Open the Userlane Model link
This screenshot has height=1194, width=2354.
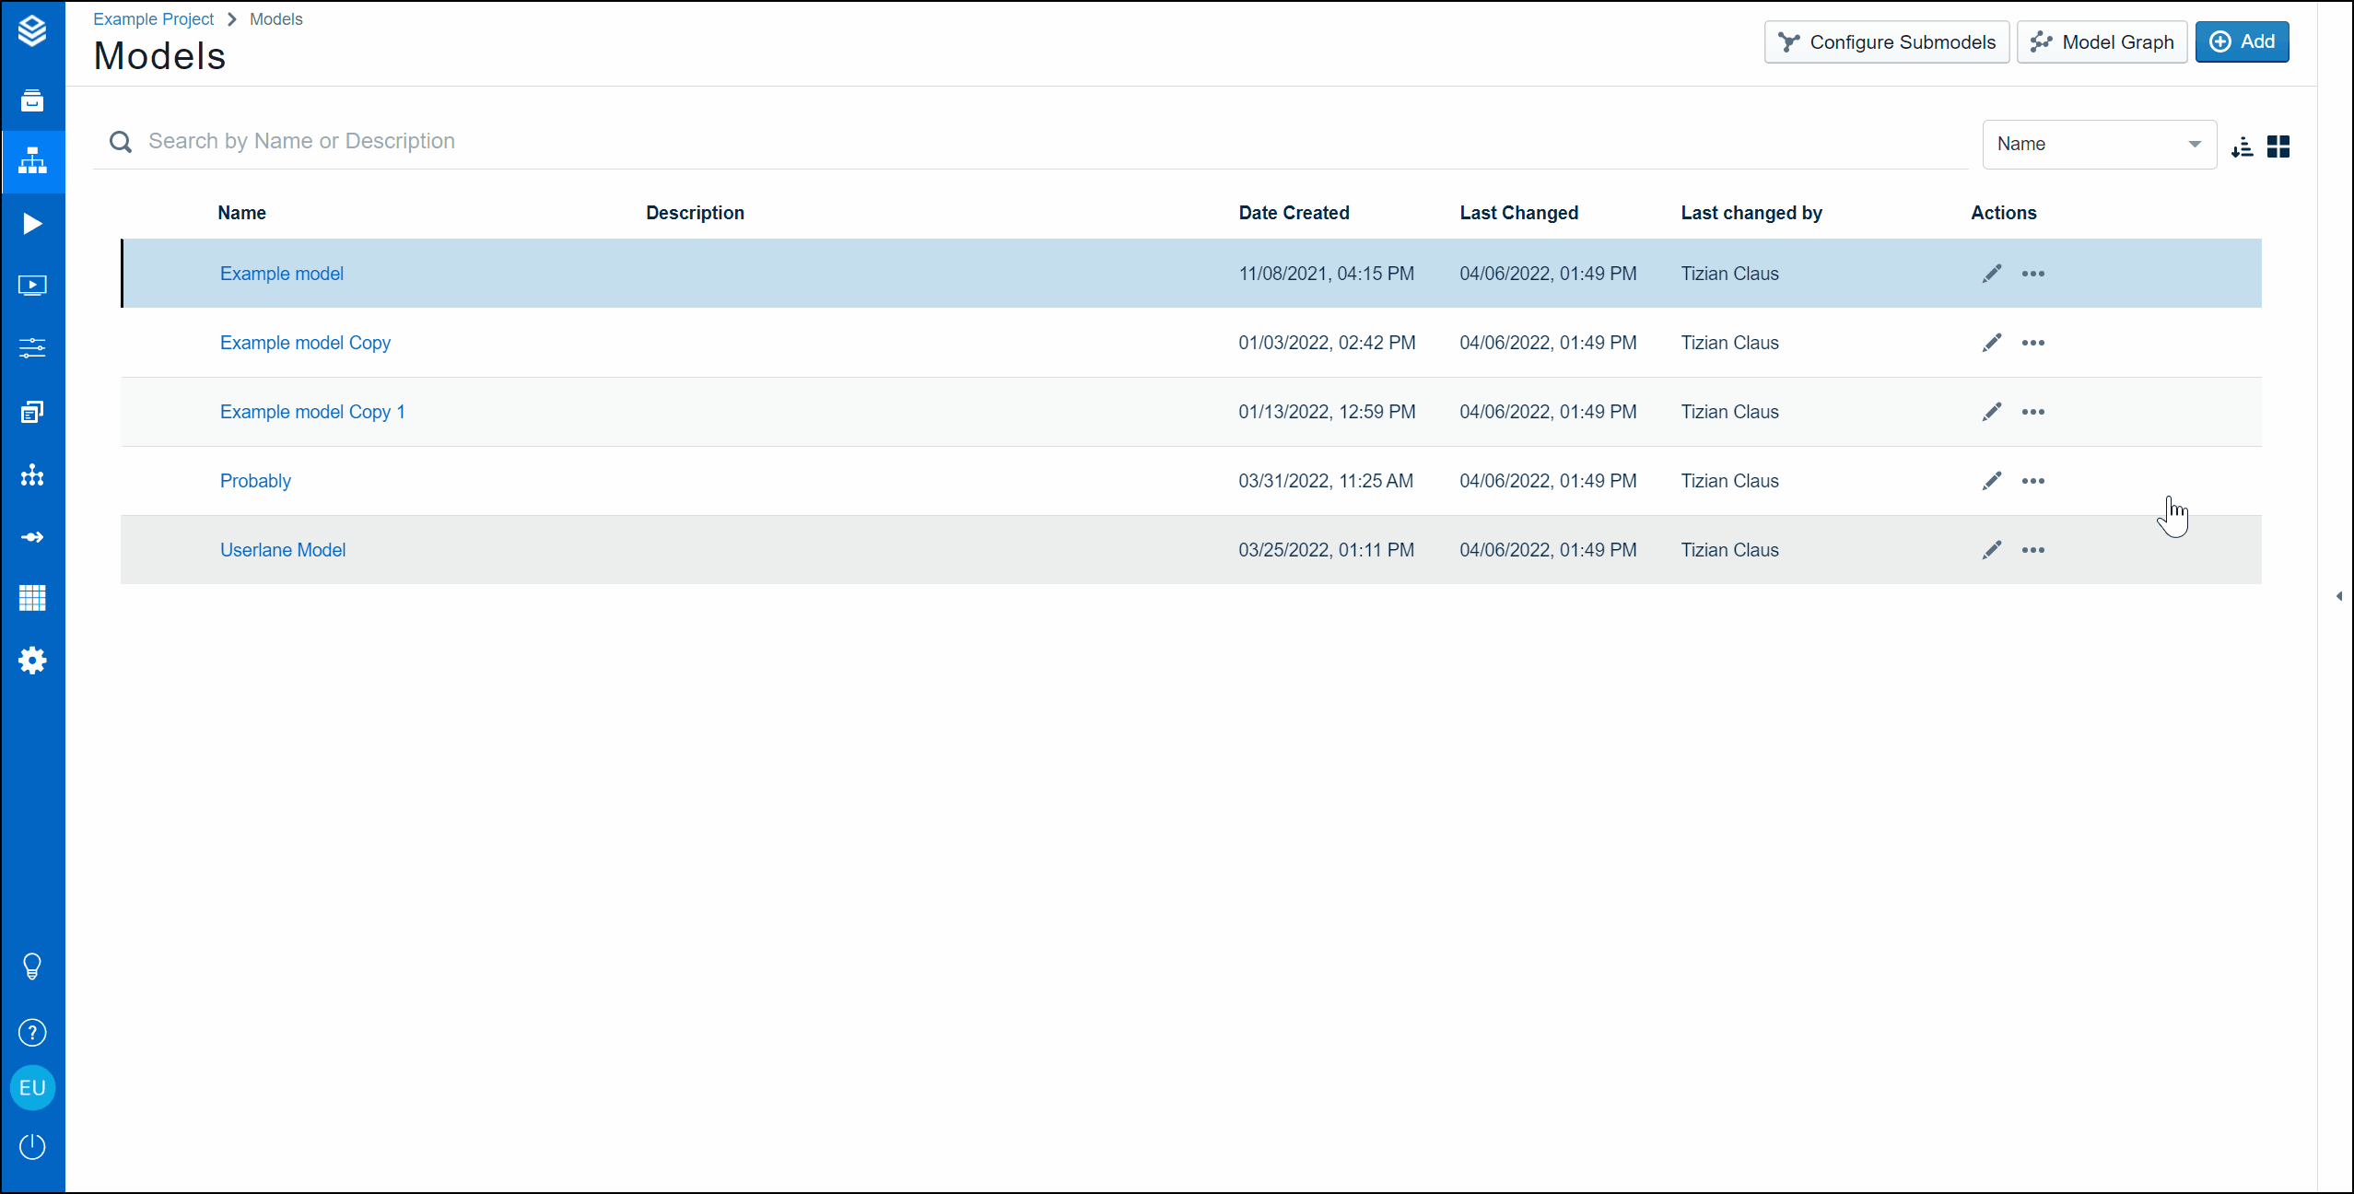(x=283, y=550)
